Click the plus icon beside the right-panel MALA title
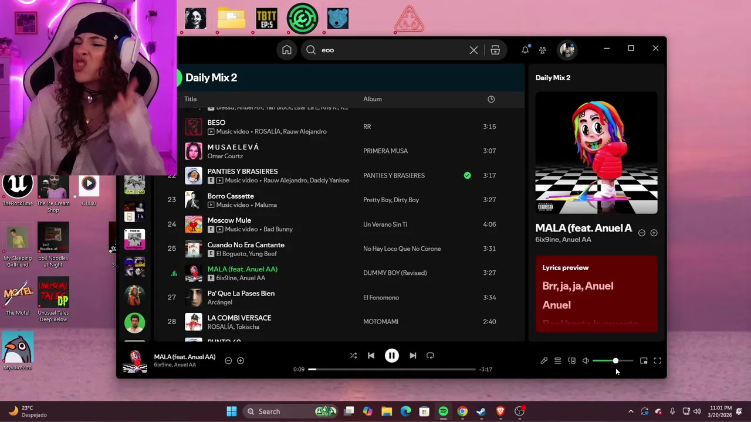This screenshot has width=751, height=422. click(654, 233)
